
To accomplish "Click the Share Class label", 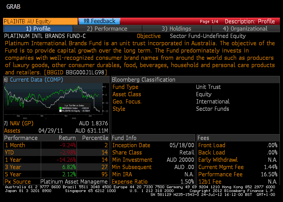I will 127,153.
